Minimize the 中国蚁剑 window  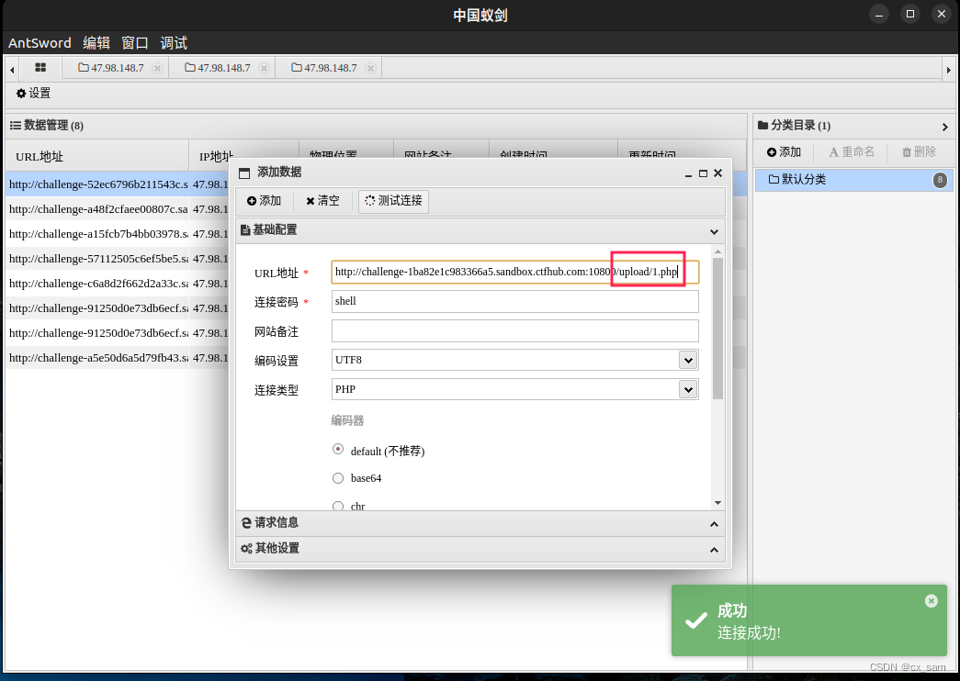[878, 15]
